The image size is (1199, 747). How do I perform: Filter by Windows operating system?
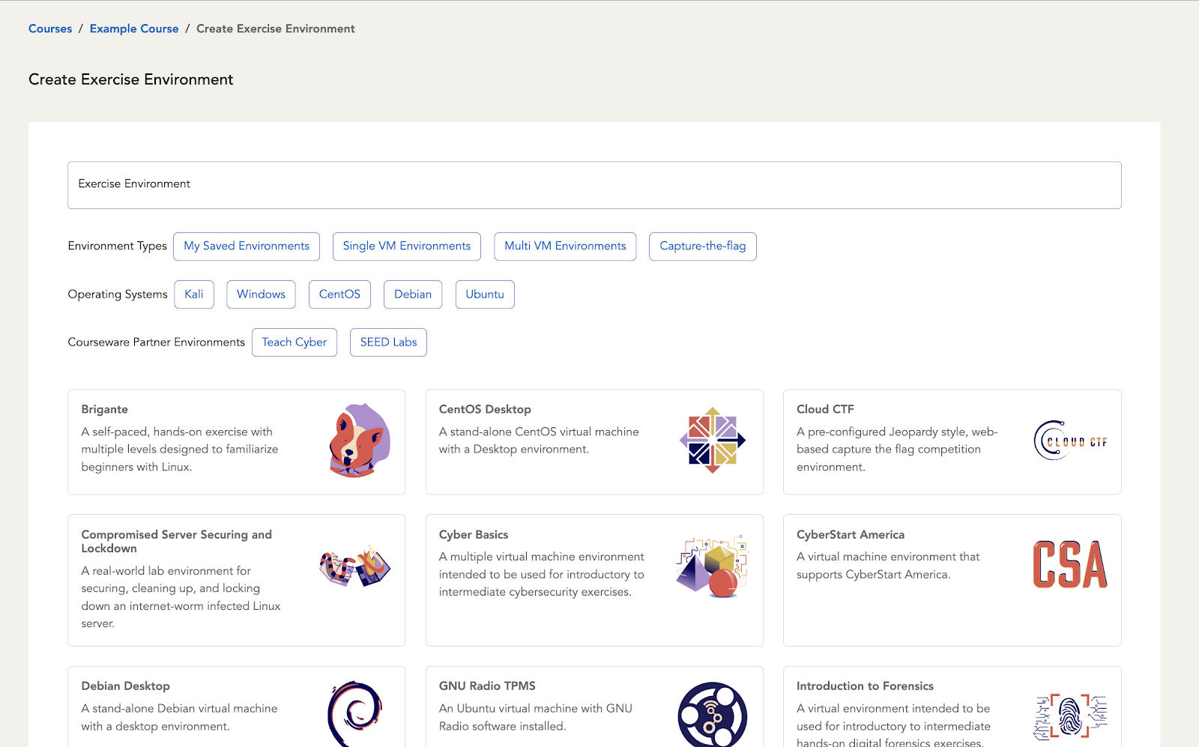pos(261,294)
